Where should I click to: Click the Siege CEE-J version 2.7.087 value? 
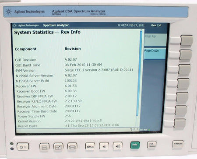[99, 70]
